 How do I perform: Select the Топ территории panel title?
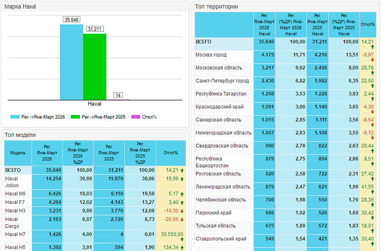216,6
